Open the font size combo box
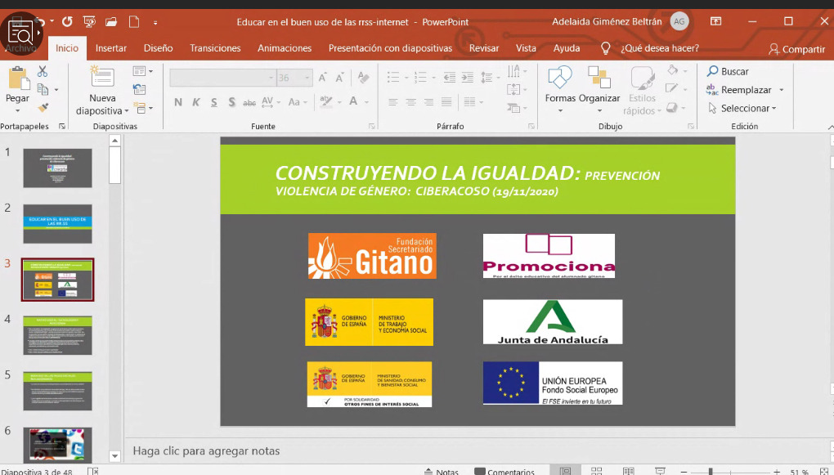The height and width of the screenshot is (475, 834). pyautogui.click(x=294, y=78)
